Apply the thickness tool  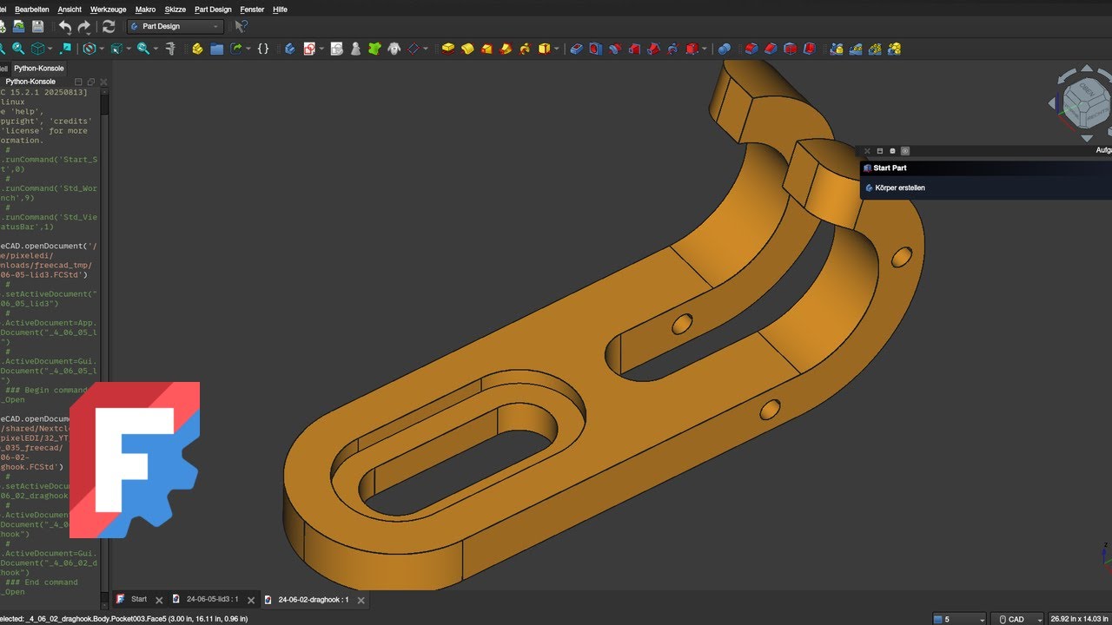pyautogui.click(x=809, y=49)
